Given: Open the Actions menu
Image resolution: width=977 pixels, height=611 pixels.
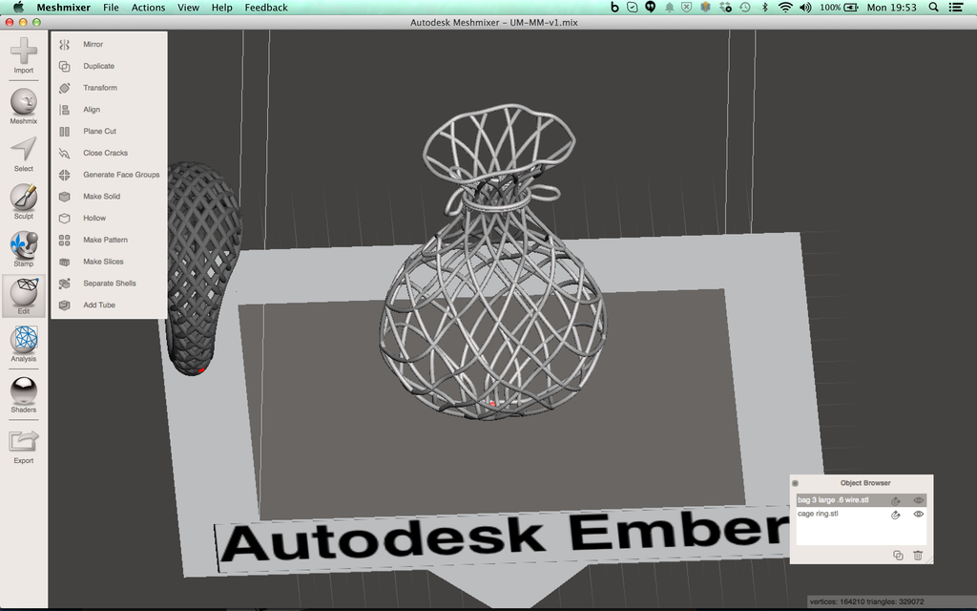Looking at the screenshot, I should pyautogui.click(x=148, y=8).
